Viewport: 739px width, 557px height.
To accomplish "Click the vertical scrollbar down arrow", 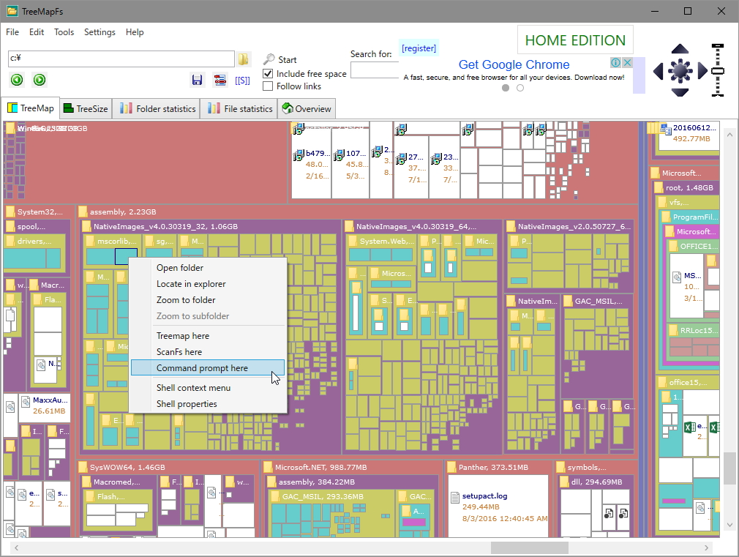I will tap(729, 525).
